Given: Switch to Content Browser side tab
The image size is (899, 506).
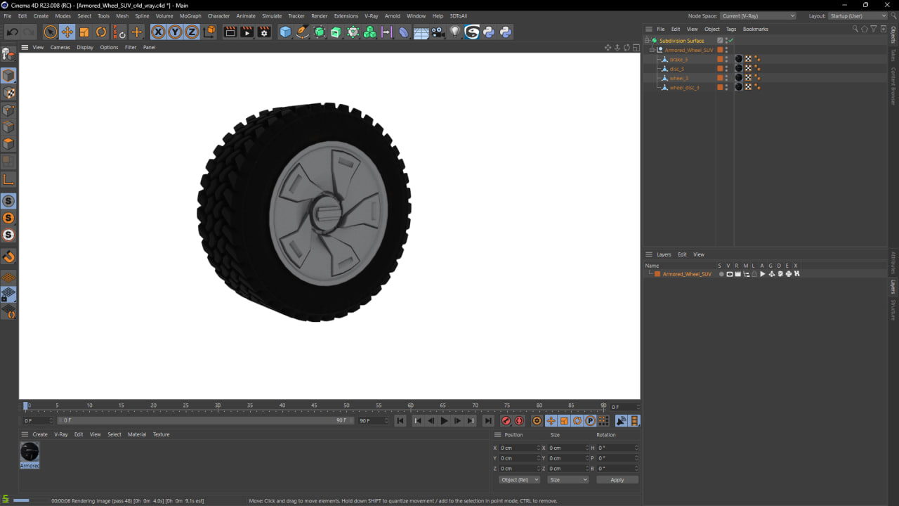Looking at the screenshot, I should [x=893, y=86].
